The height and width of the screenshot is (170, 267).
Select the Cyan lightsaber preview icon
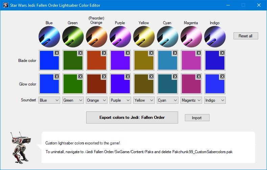pyautogui.click(x=168, y=37)
